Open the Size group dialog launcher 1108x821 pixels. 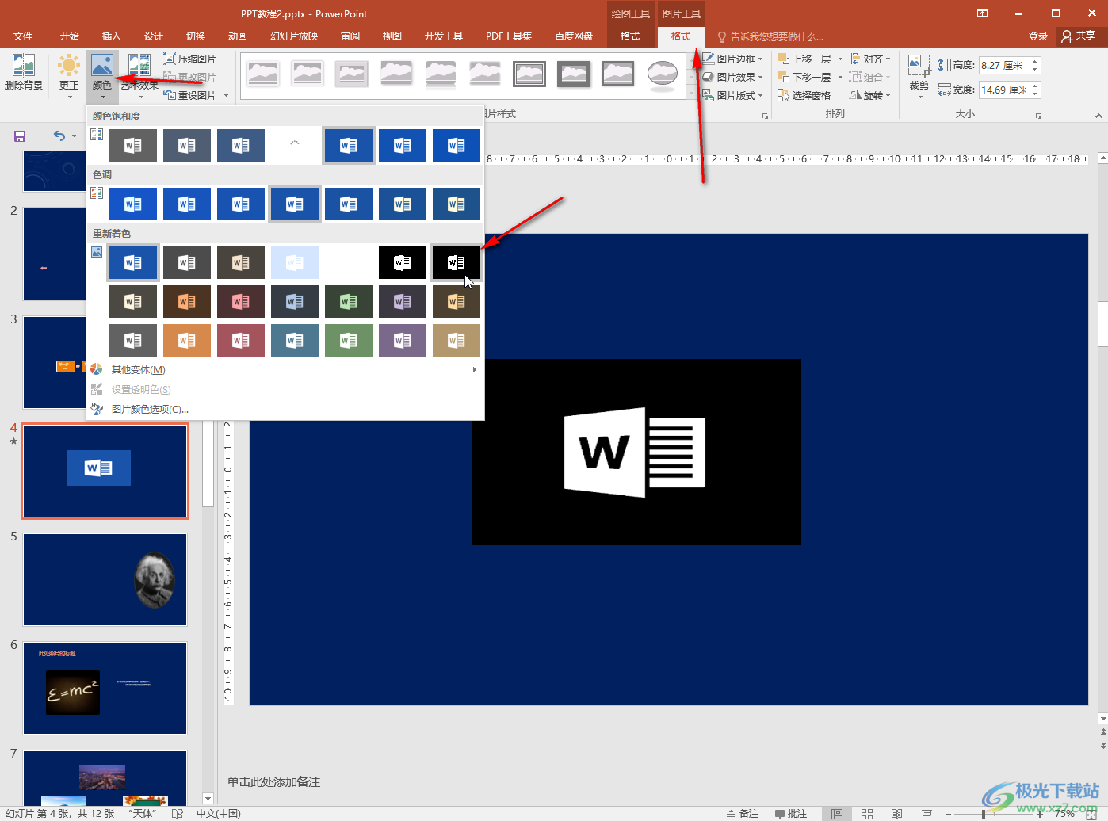1038,116
